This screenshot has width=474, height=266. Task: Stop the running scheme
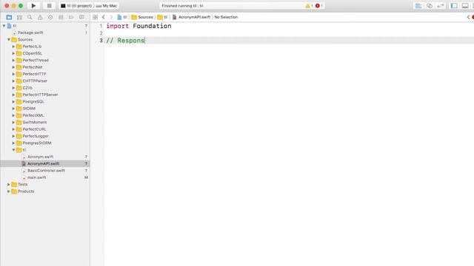50,6
